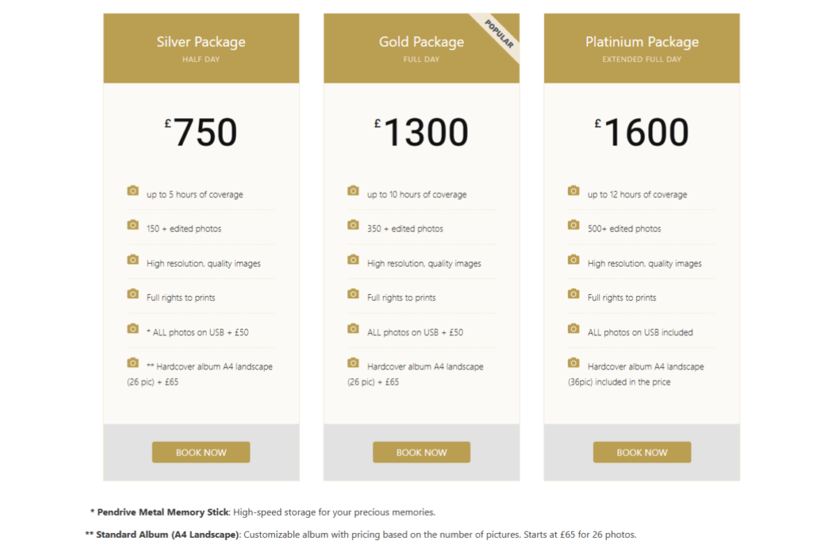Select the Silver Package header
Viewport: 835px width, 556px height.
(201, 48)
